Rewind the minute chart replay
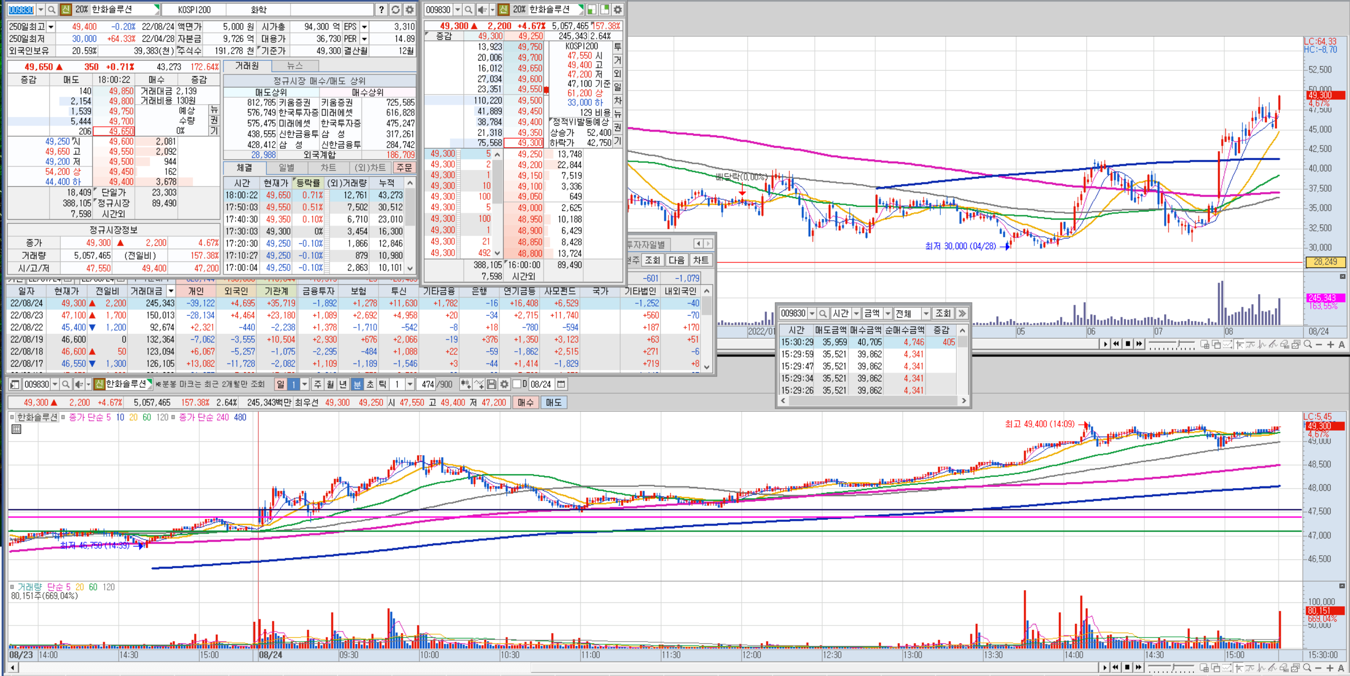The height and width of the screenshot is (676, 1350). coord(1116,667)
